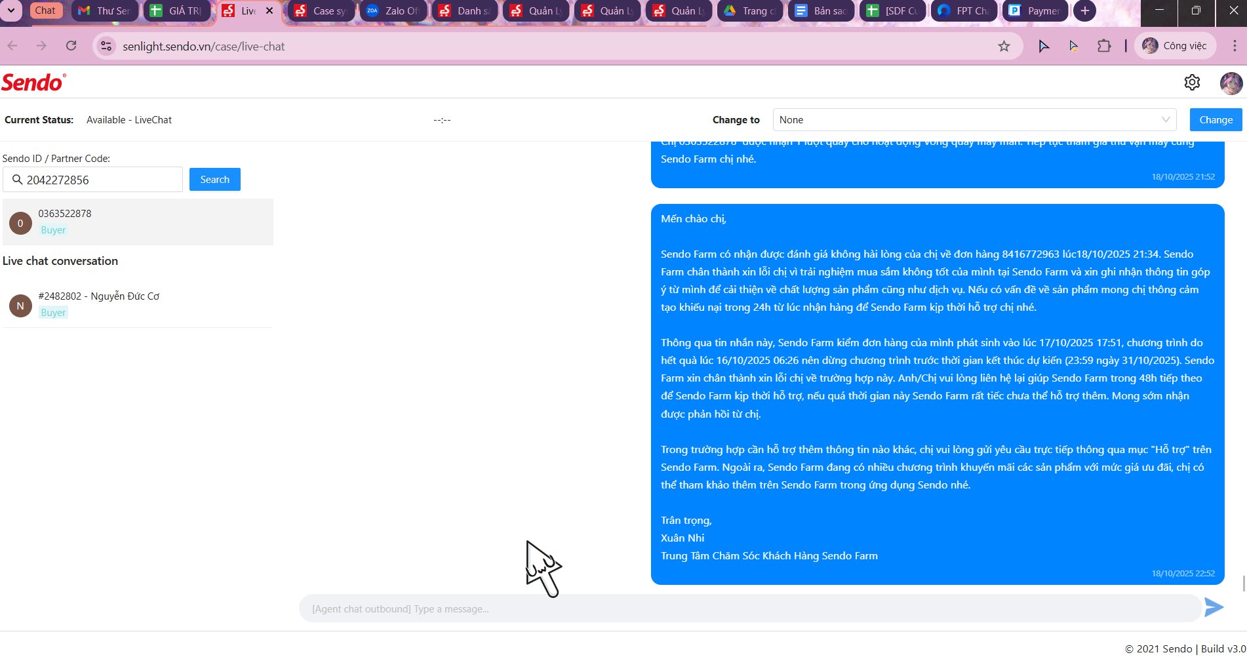This screenshot has height=657, width=1247.
Task: Click the © 2021 Sendo Build v3.0 footer
Action: point(1185,648)
